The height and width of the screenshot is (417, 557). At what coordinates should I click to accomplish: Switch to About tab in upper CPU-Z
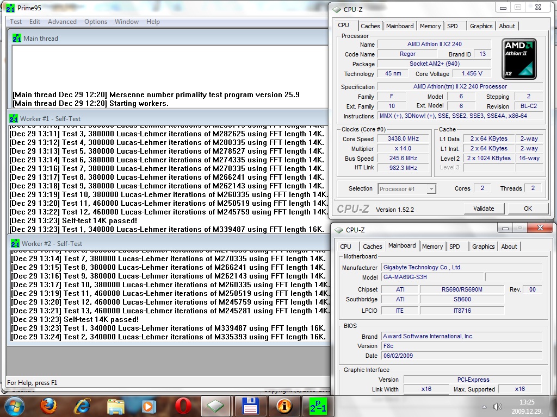coord(507,26)
